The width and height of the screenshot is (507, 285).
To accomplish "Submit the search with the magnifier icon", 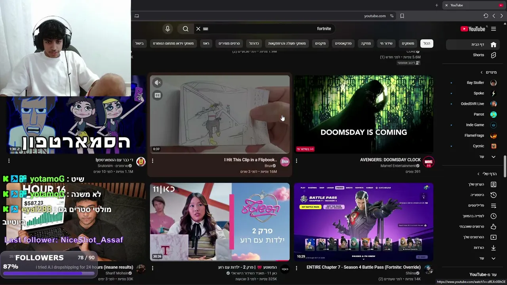I will pyautogui.click(x=185, y=28).
